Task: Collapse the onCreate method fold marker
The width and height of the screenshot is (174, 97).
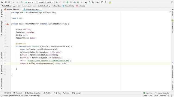Action: click(x=11, y=46)
